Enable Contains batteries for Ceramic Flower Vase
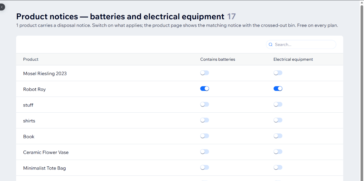364x181 pixels. pyautogui.click(x=205, y=152)
